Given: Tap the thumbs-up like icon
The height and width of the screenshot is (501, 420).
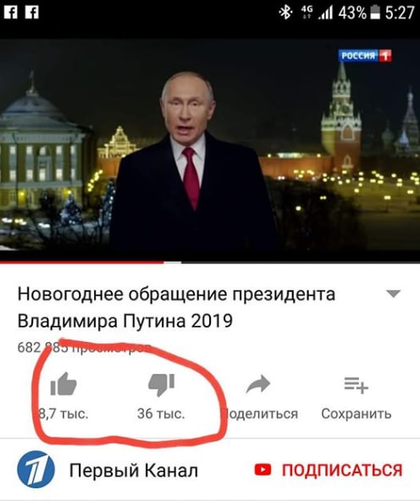Looking at the screenshot, I should tap(64, 383).
